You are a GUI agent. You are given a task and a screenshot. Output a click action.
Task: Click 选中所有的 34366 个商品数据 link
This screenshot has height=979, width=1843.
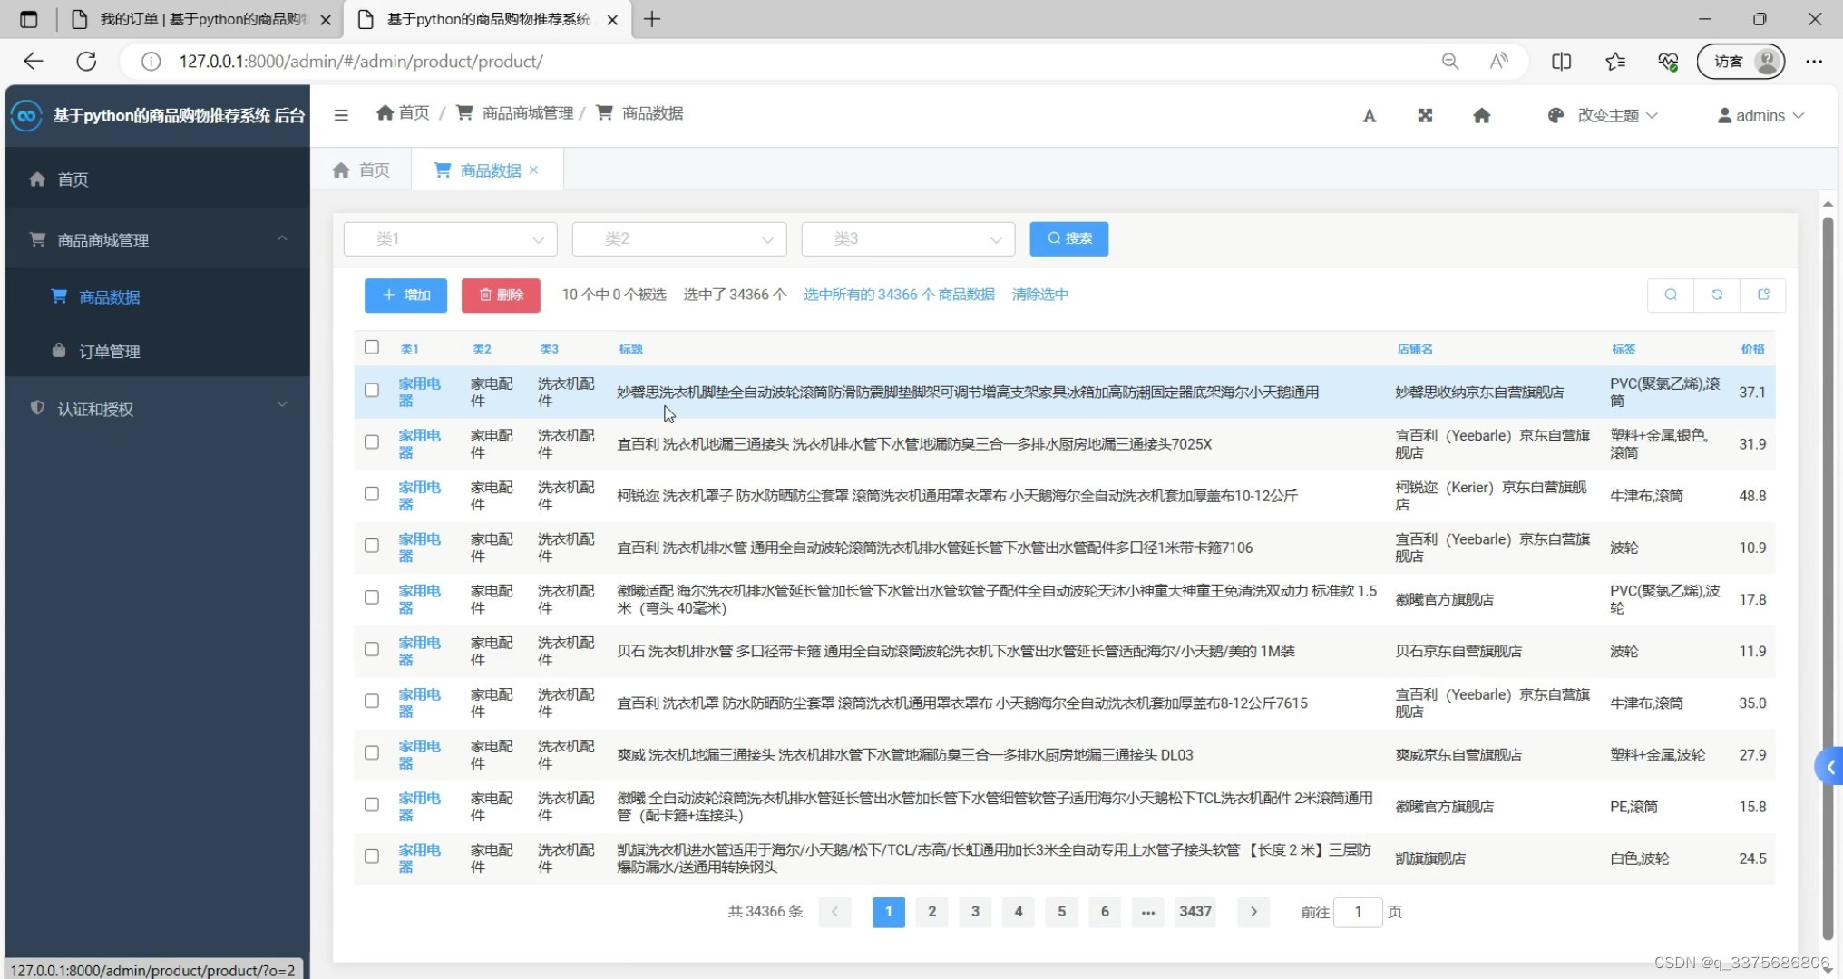[898, 295]
